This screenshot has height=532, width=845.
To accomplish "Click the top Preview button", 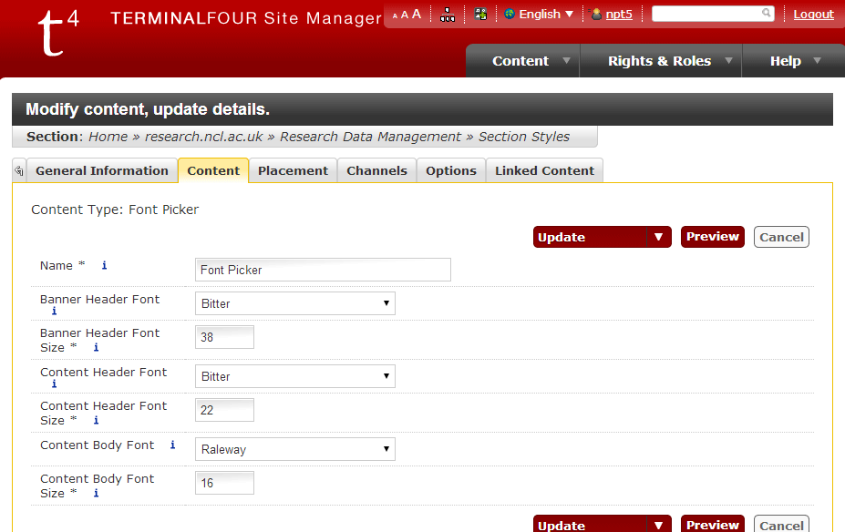I will [712, 237].
